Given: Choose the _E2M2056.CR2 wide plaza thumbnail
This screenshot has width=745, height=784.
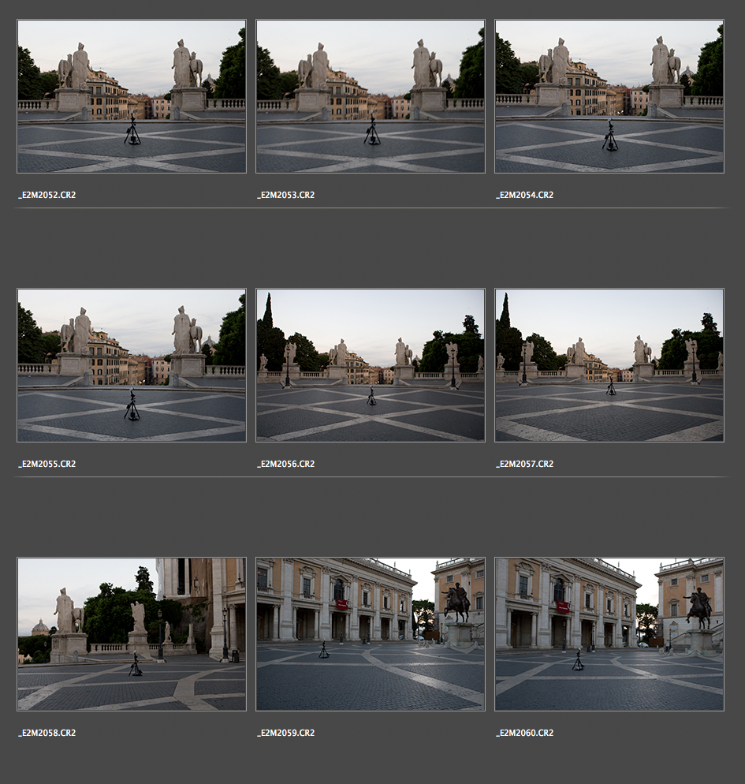Looking at the screenshot, I should point(371,365).
